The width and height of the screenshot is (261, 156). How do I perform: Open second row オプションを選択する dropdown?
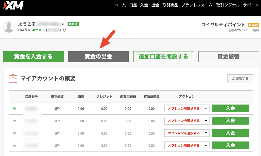(x=187, y=121)
